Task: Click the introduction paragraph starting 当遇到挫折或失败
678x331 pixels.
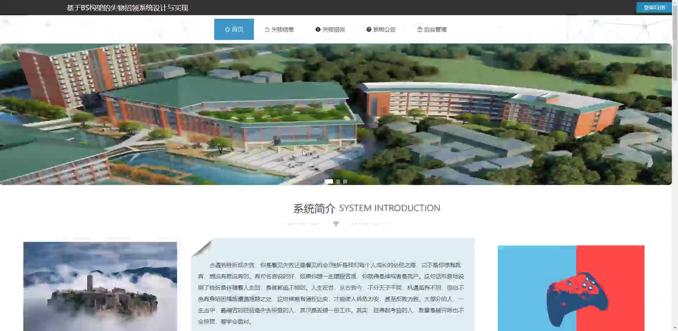Action: pos(331,293)
